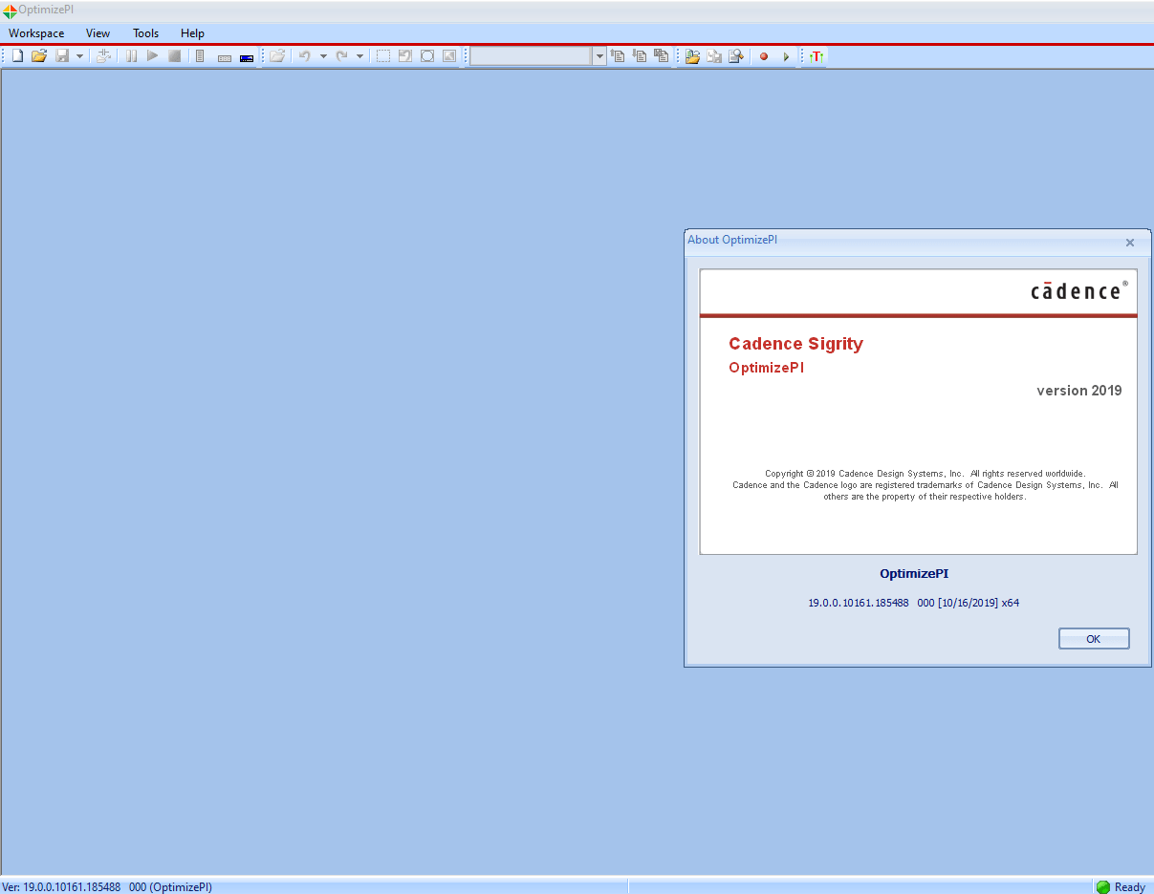Click inside the empty toolbar combo box
Viewport: 1154px width, 894px height.
pos(532,56)
